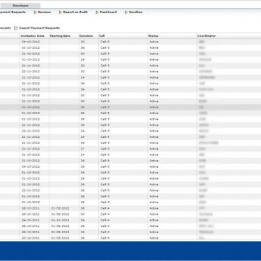This screenshot has height=261, width=261.
Task: Sort by the Duration column header
Action: point(86,36)
